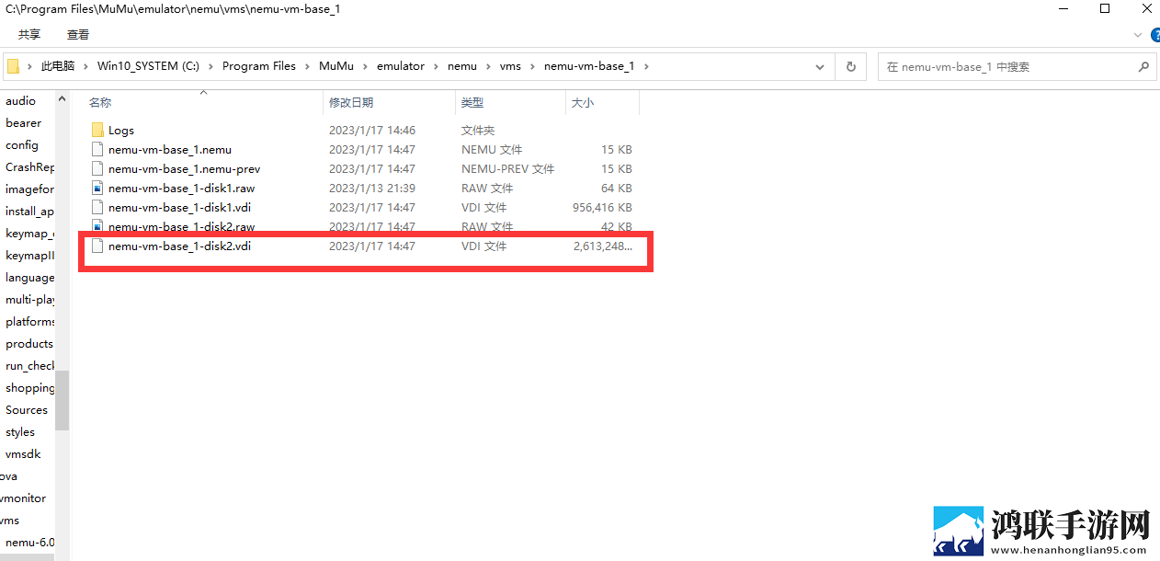
Task: Click the Logs folder icon
Action: pos(97,131)
